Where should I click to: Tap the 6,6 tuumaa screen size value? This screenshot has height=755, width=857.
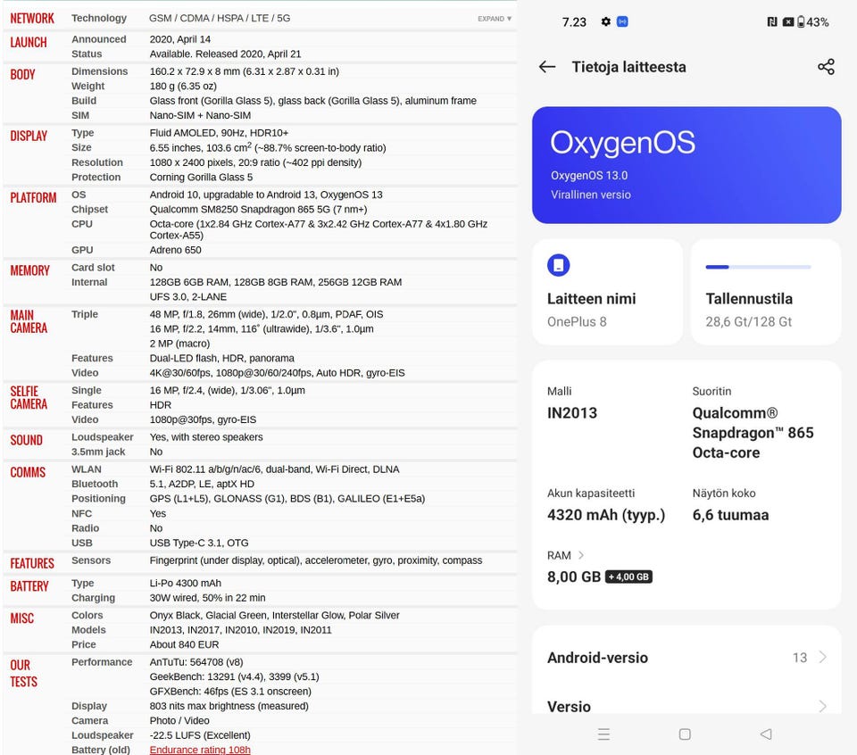(730, 515)
